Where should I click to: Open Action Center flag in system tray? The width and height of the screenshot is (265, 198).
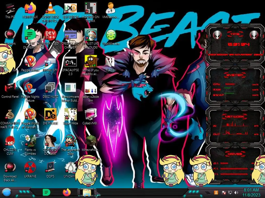click(x=224, y=192)
